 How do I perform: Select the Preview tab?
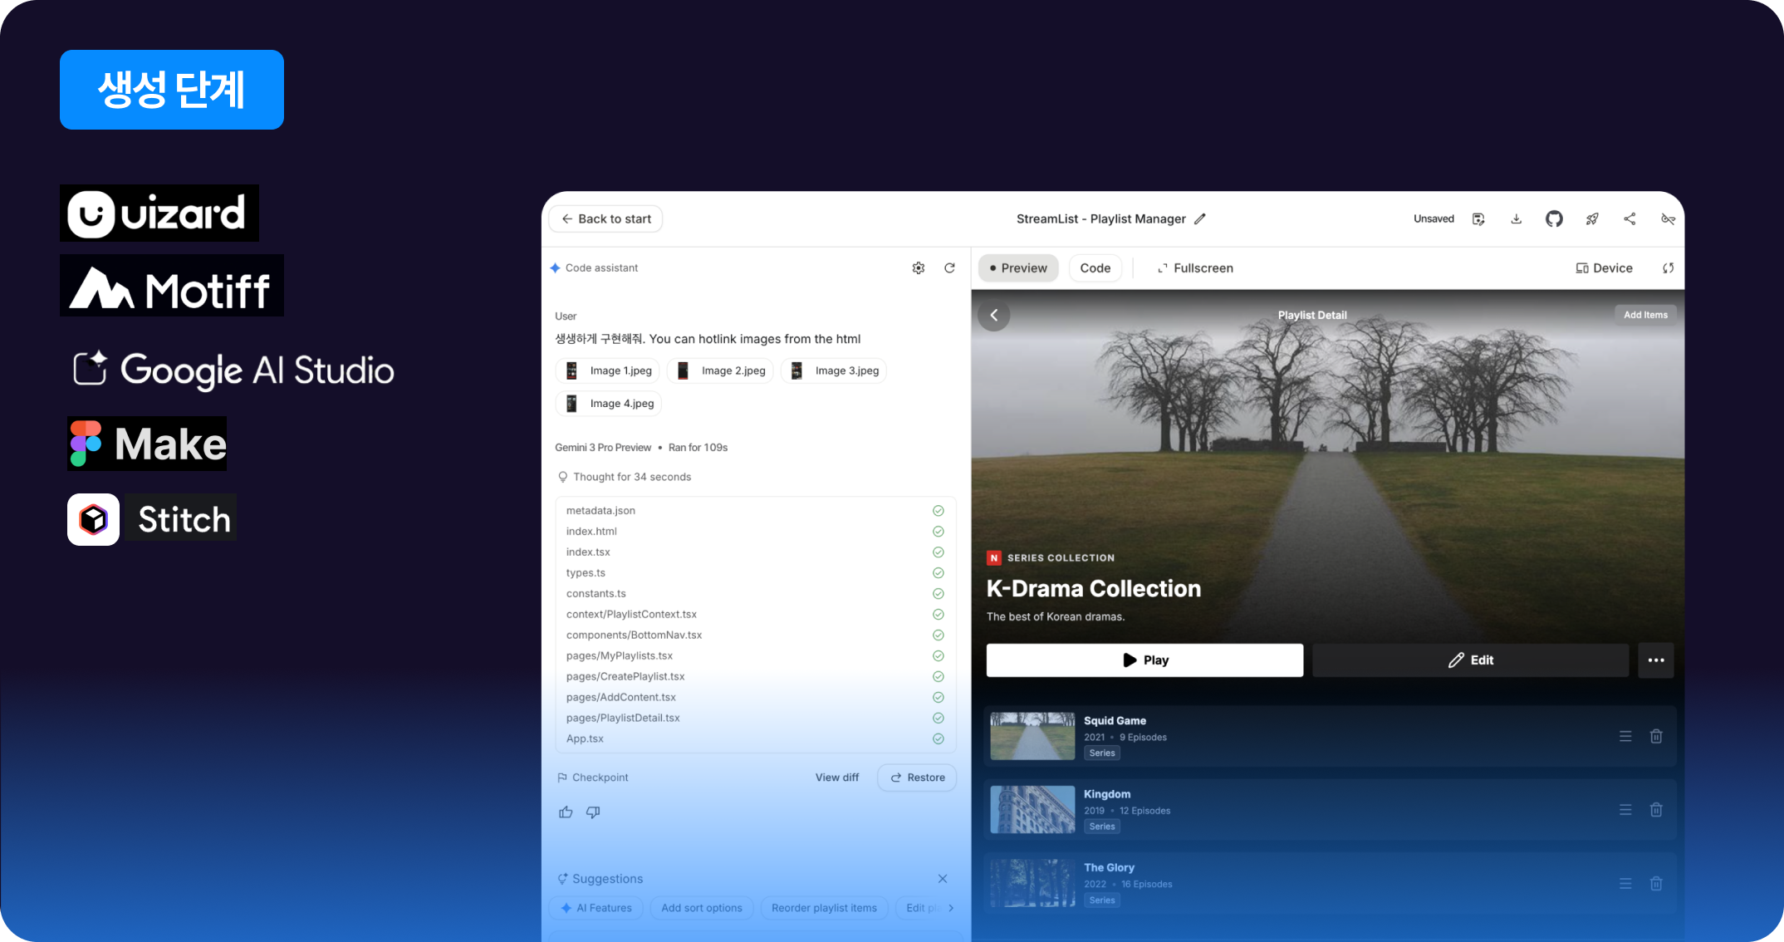pos(1018,268)
